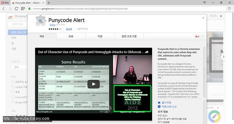The image size is (234, 124).
Task: Click the next-slide chevron arrow
Action: (223, 57)
